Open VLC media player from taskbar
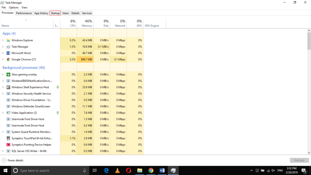 click(118, 170)
